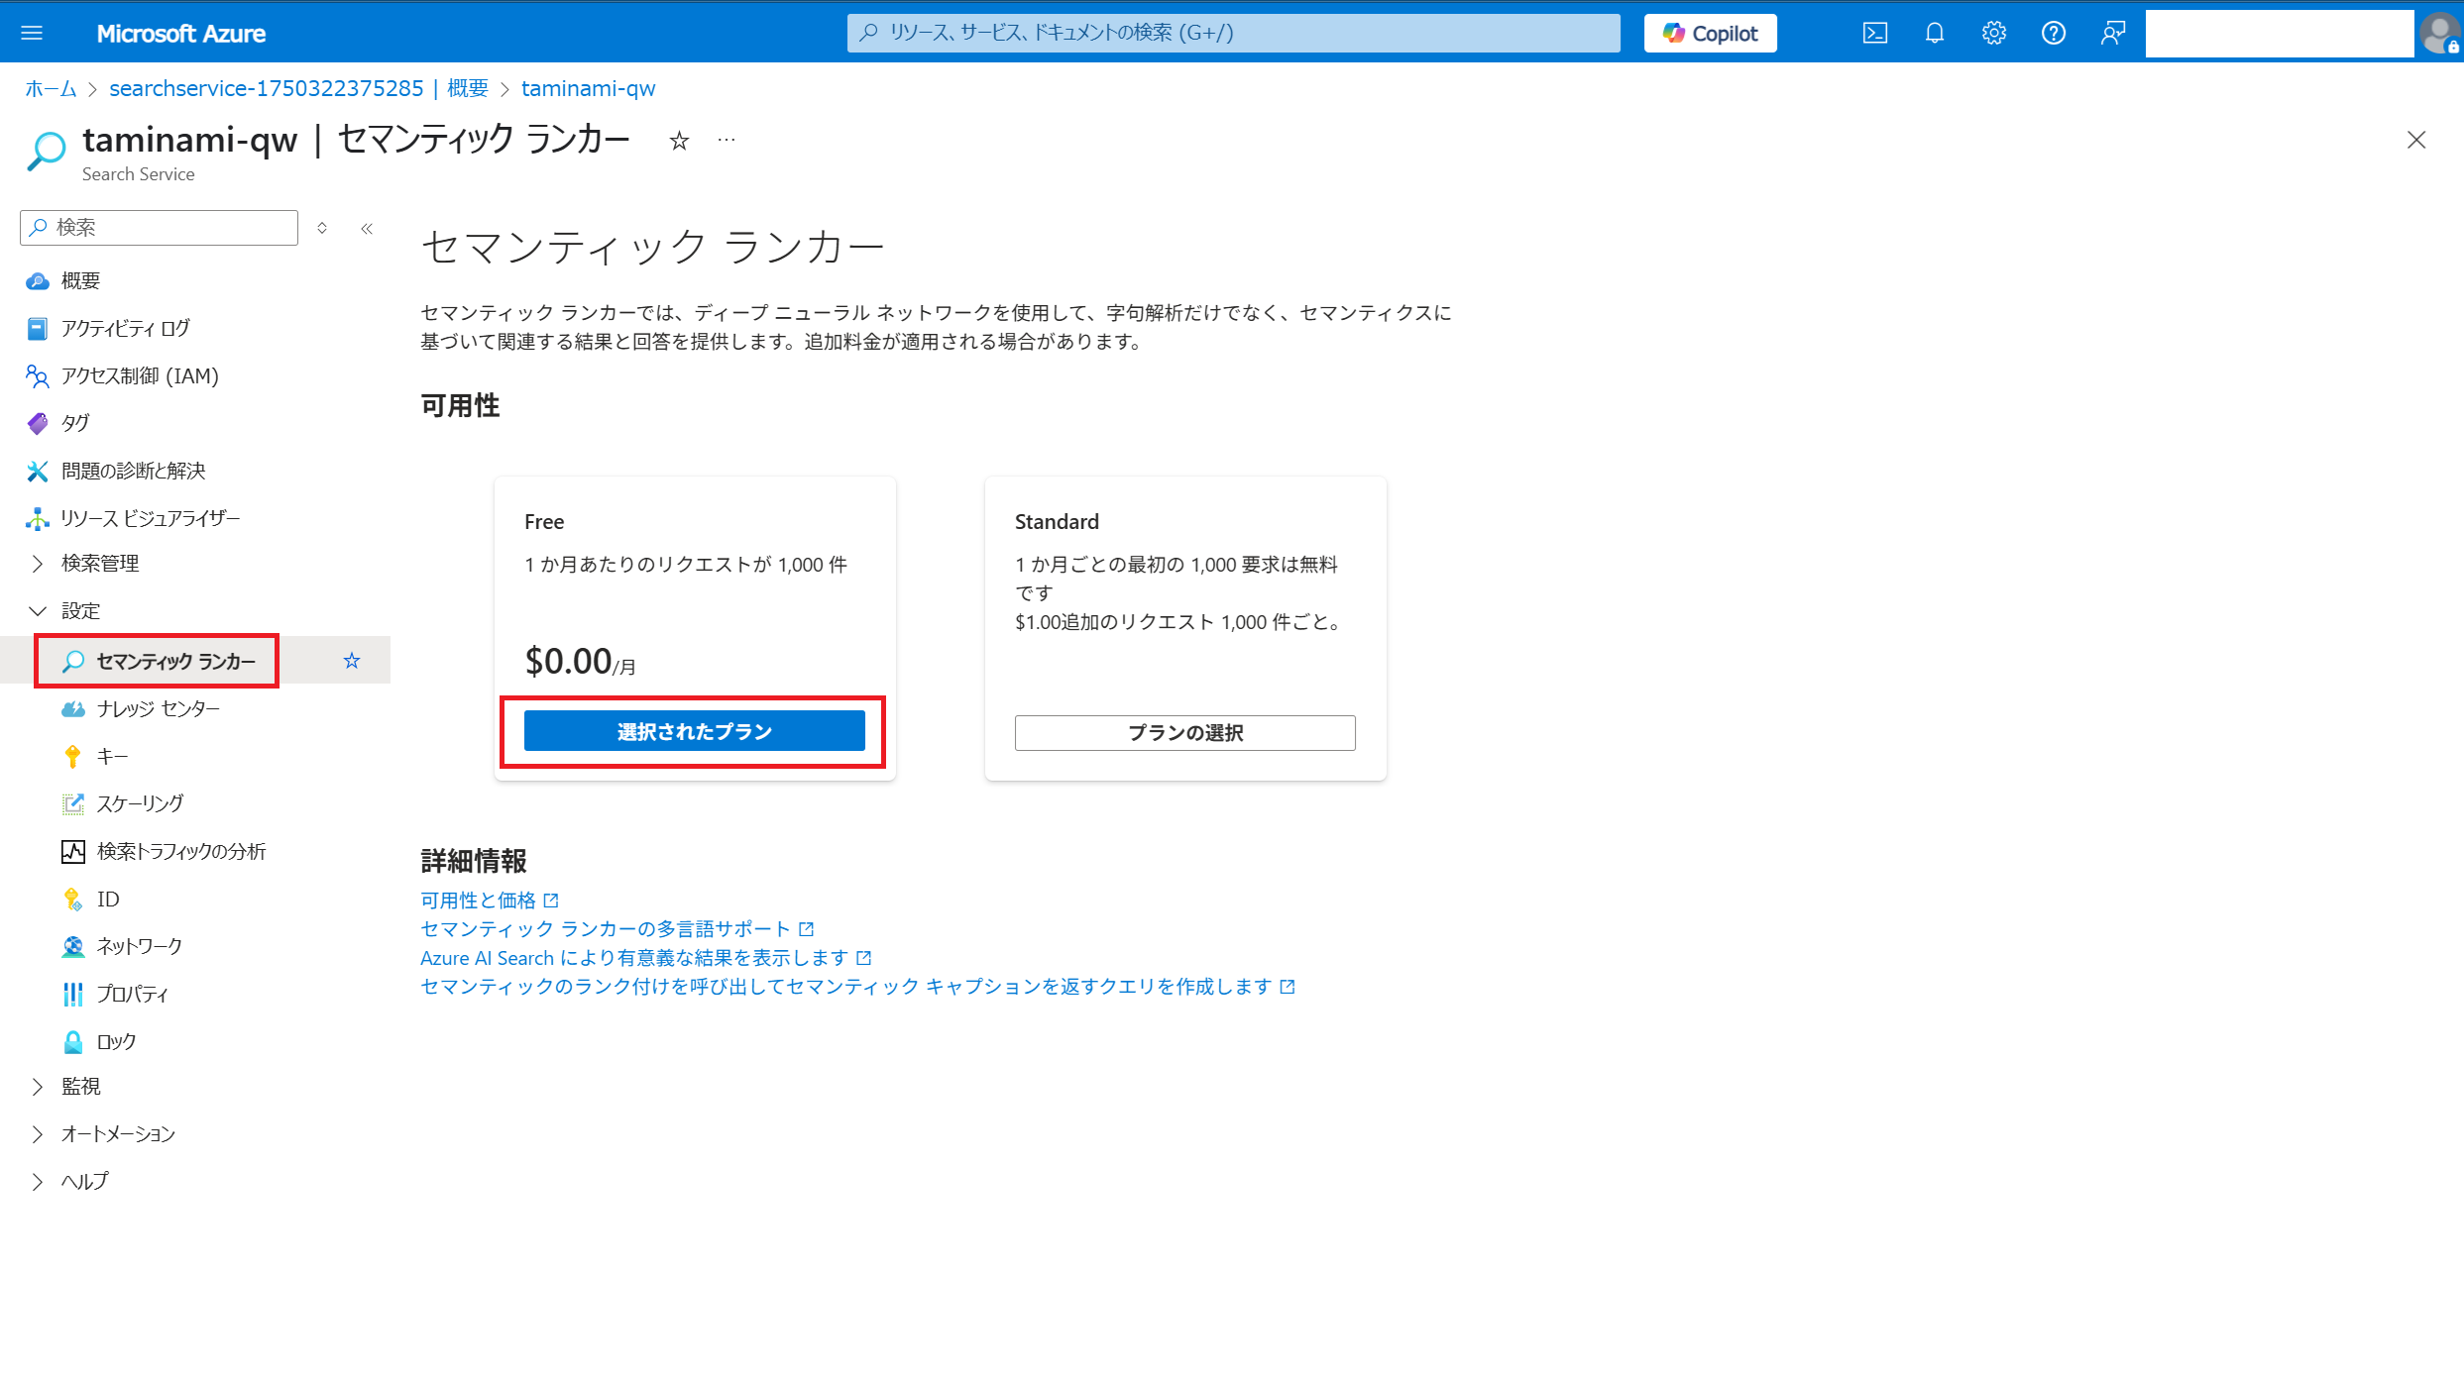Collapse the sidebar with double chevron
The width and height of the screenshot is (2464, 1379).
(x=367, y=228)
